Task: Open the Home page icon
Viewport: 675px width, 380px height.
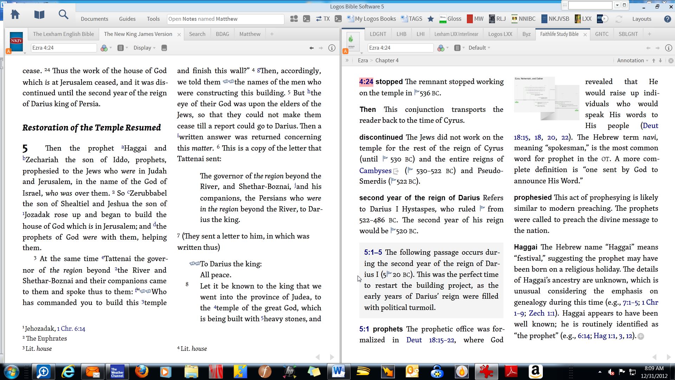Action: point(15,15)
